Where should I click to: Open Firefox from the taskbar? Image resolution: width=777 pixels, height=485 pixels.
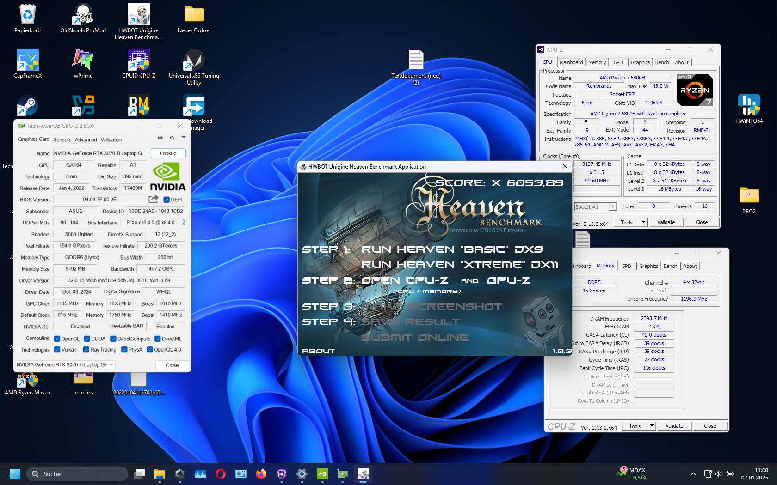(x=261, y=474)
